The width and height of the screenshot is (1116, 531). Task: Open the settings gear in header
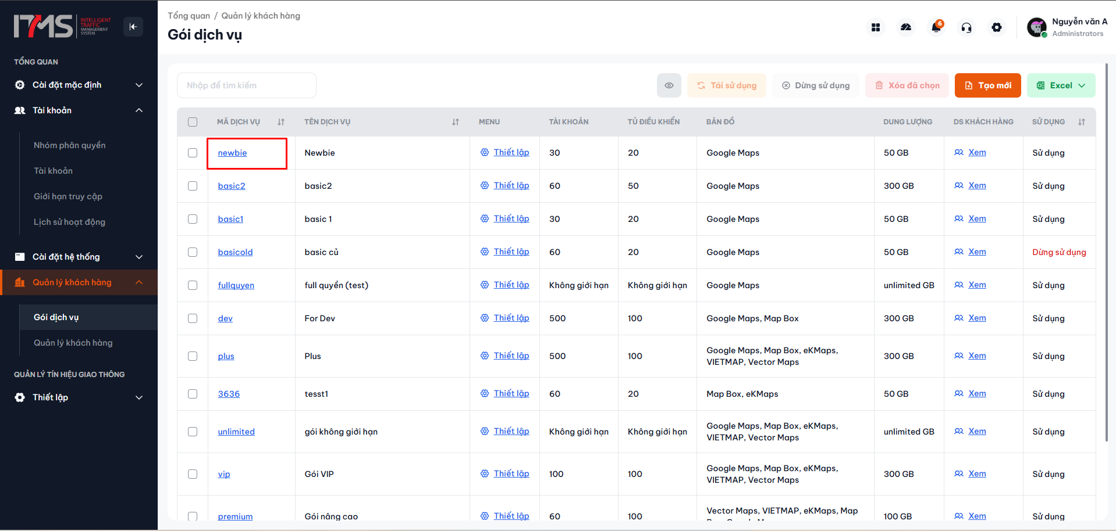(x=997, y=27)
